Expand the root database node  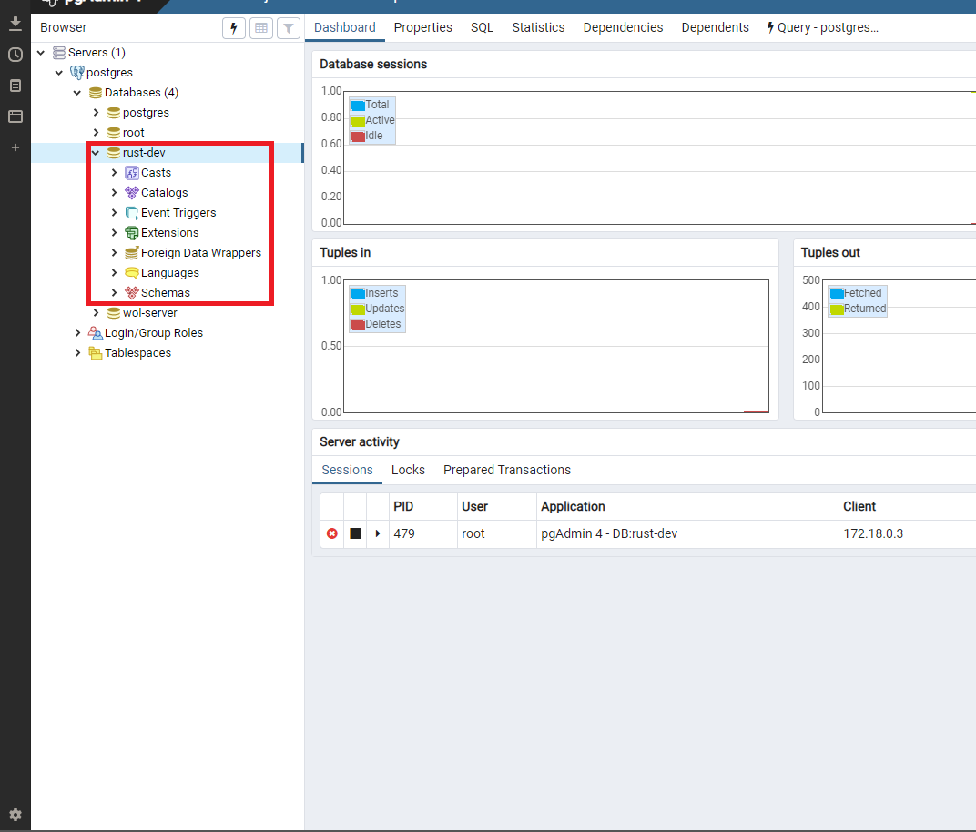tap(96, 133)
